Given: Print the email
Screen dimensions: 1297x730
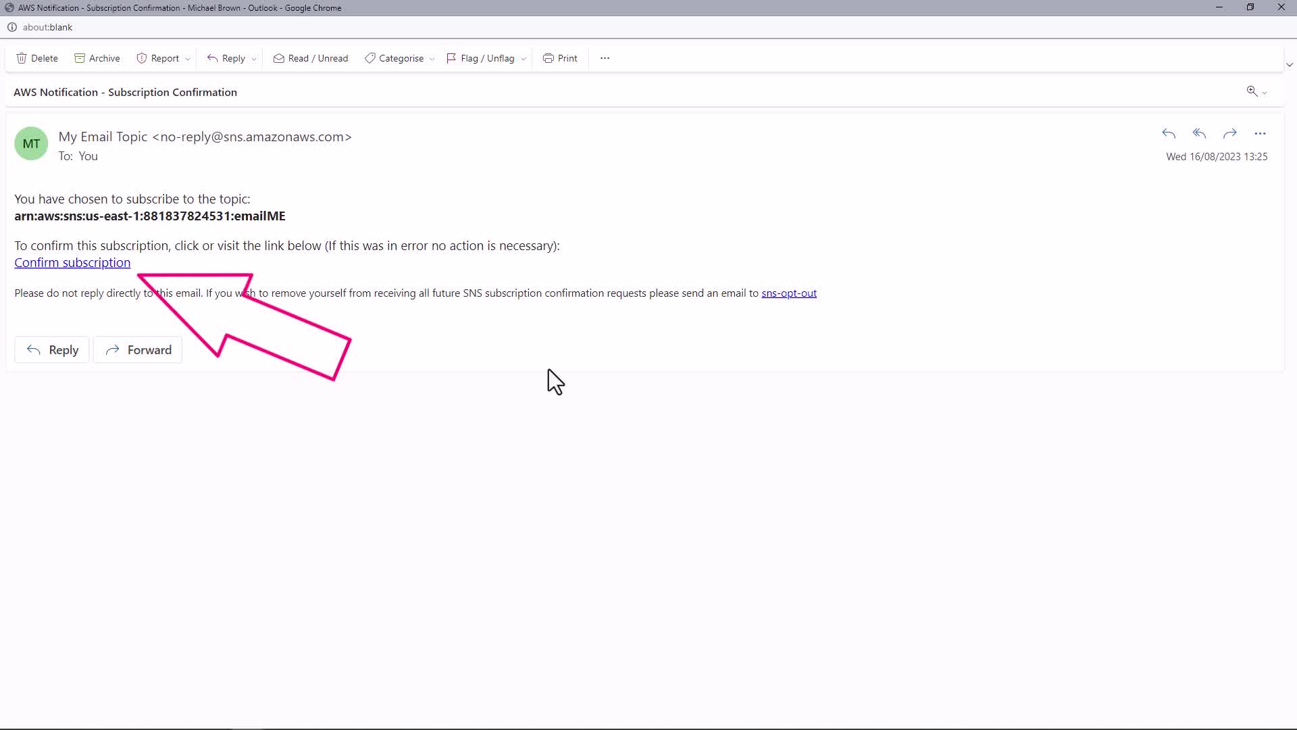Looking at the screenshot, I should click(x=560, y=58).
